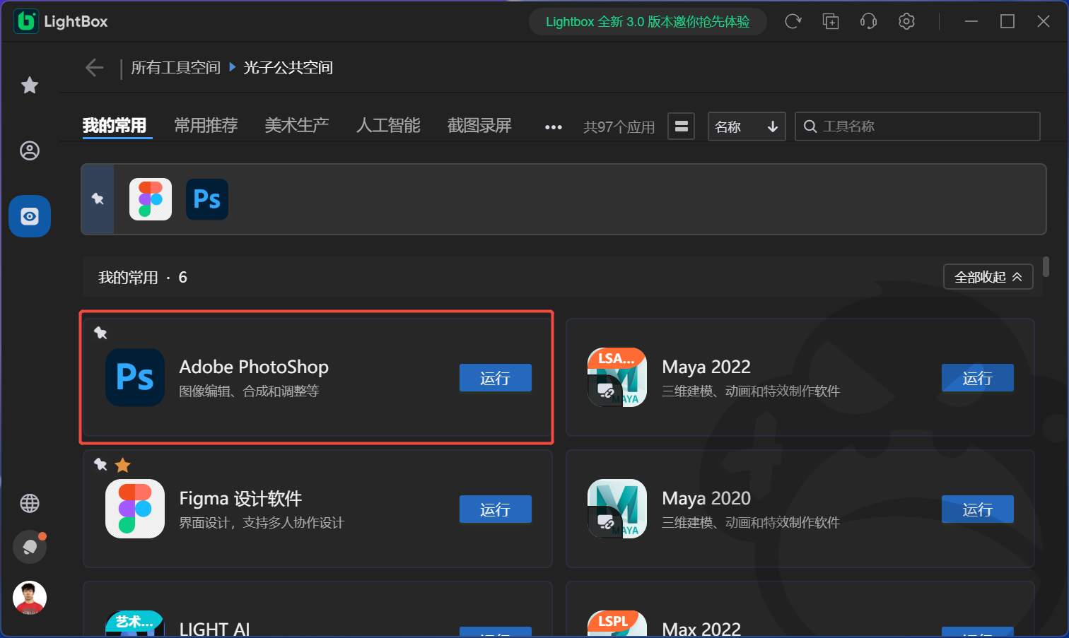Run Maya 2022
Viewport: 1069px width, 638px height.
pyautogui.click(x=978, y=378)
